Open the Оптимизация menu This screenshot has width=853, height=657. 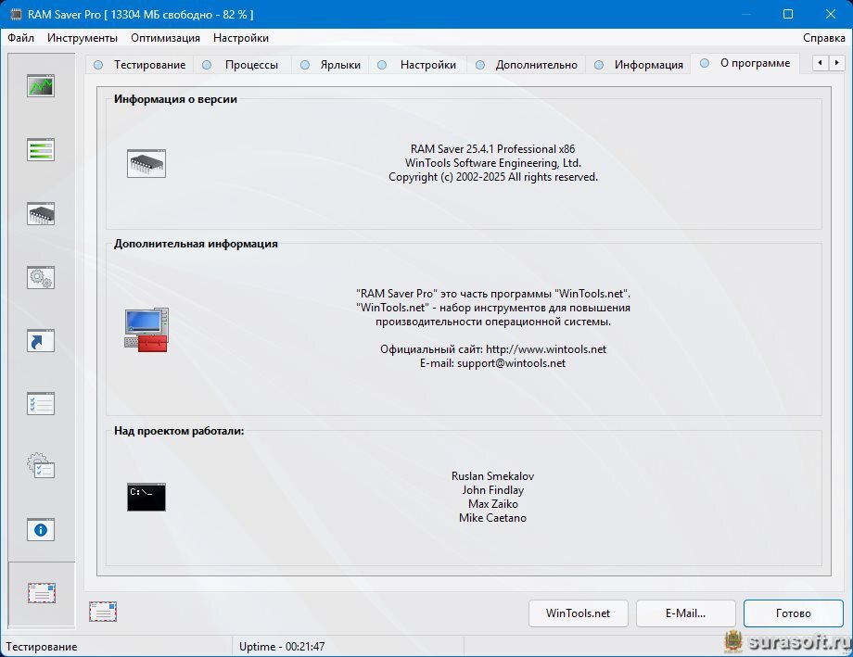click(165, 37)
